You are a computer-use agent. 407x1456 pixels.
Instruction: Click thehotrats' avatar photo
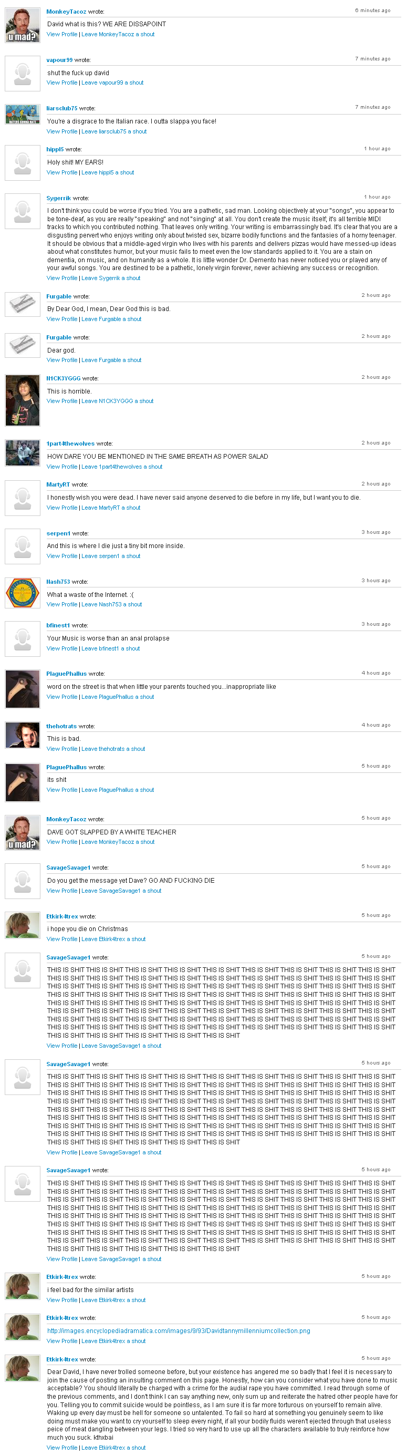pos(23,735)
